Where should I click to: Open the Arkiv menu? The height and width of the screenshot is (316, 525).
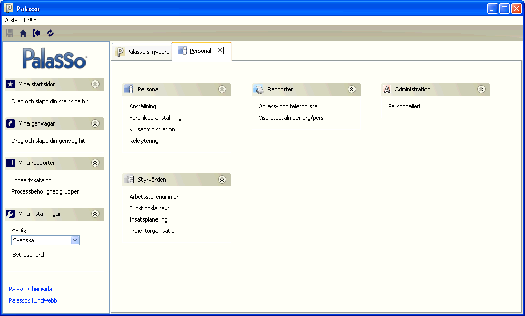pos(11,20)
